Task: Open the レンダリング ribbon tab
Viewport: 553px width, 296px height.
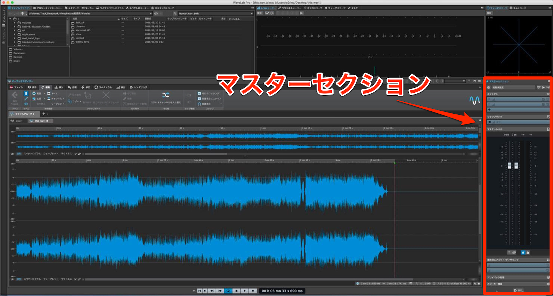Action: [138, 87]
